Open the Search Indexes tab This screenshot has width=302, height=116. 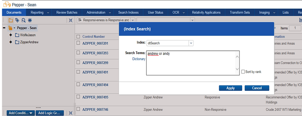[128, 13]
